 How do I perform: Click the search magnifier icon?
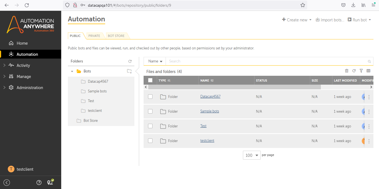pos(369,61)
